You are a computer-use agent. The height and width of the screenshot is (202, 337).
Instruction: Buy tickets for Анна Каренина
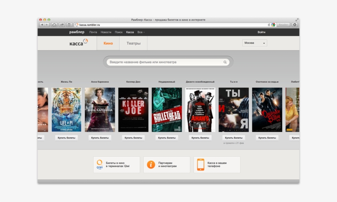click(x=100, y=138)
